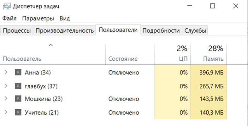Open the Службы tab
This screenshot has width=248, height=126.
[195, 30]
